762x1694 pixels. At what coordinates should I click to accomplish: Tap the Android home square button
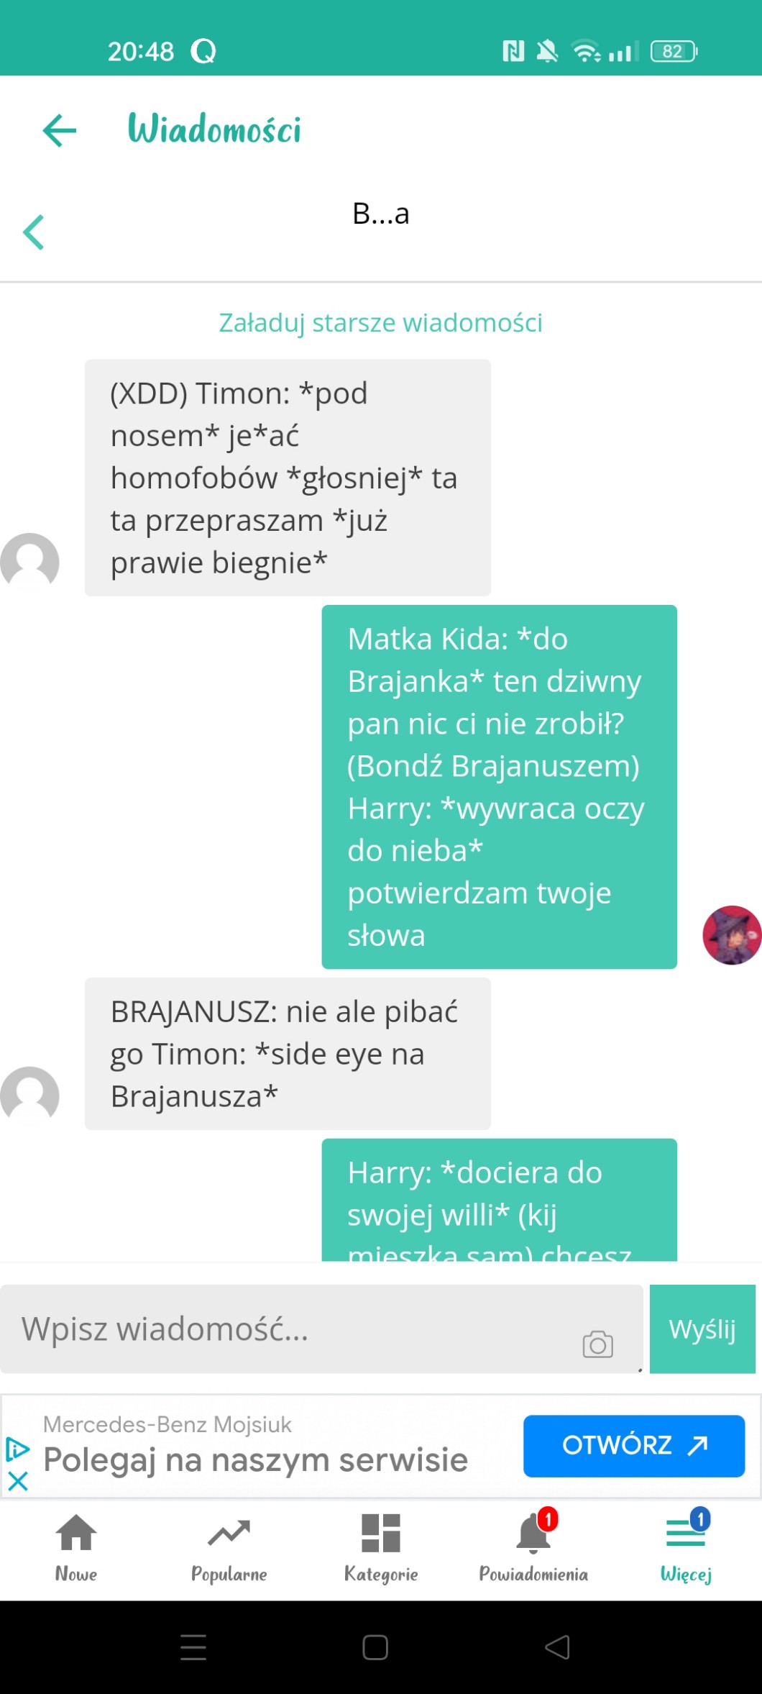(375, 1647)
